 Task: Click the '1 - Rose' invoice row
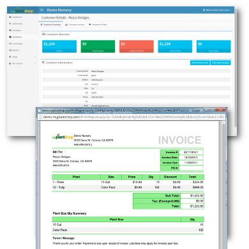128,182
